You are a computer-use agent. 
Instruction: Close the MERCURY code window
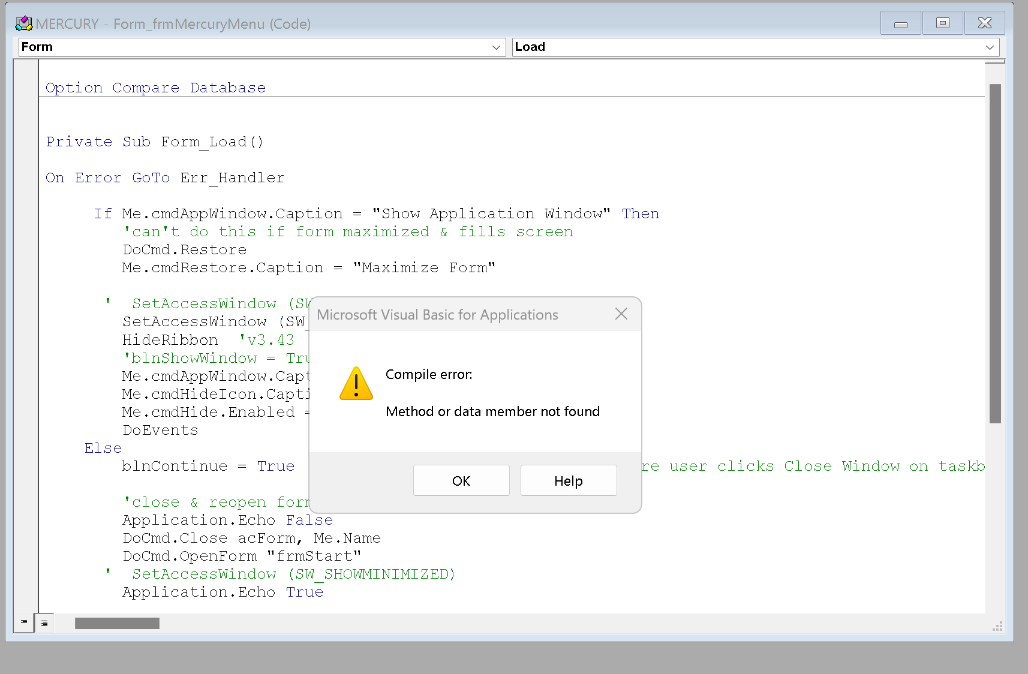985,23
